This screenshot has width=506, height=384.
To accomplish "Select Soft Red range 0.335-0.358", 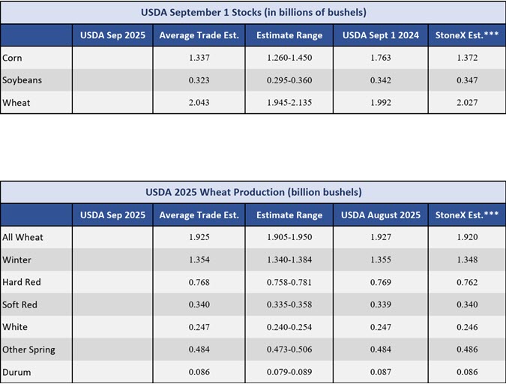I will (x=289, y=304).
